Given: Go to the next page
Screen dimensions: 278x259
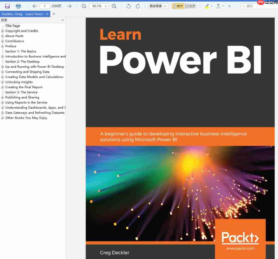Looking at the screenshot, I should pyautogui.click(x=69, y=6).
